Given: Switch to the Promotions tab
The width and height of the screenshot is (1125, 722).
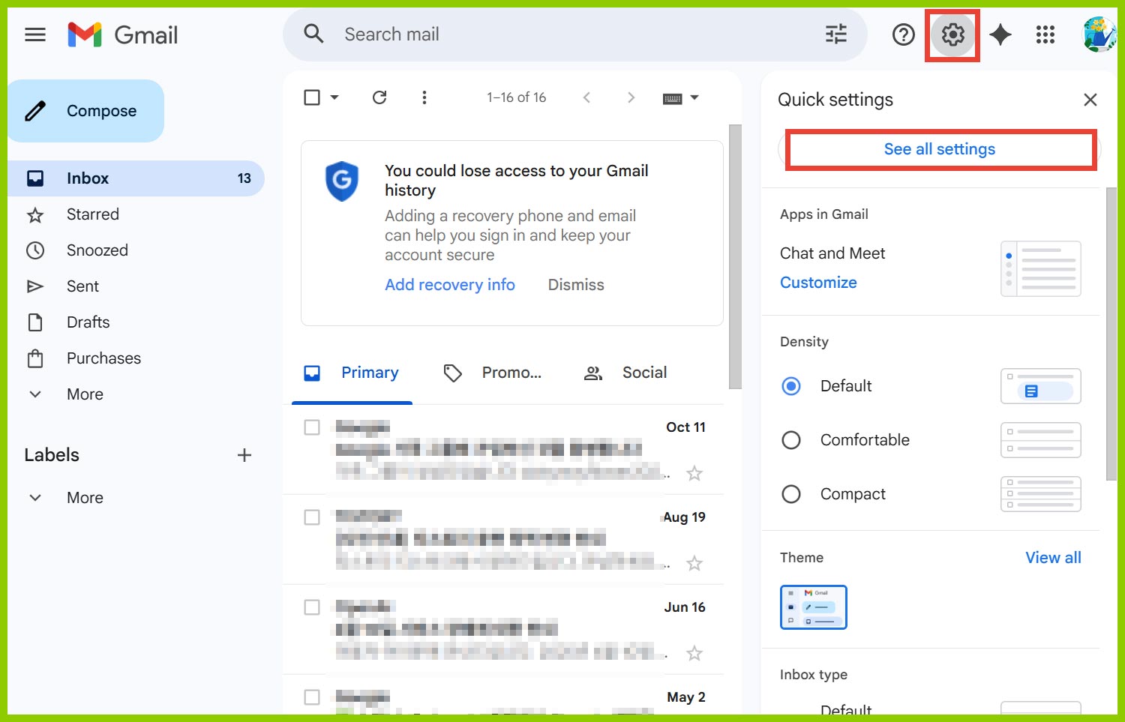Looking at the screenshot, I should click(x=493, y=373).
